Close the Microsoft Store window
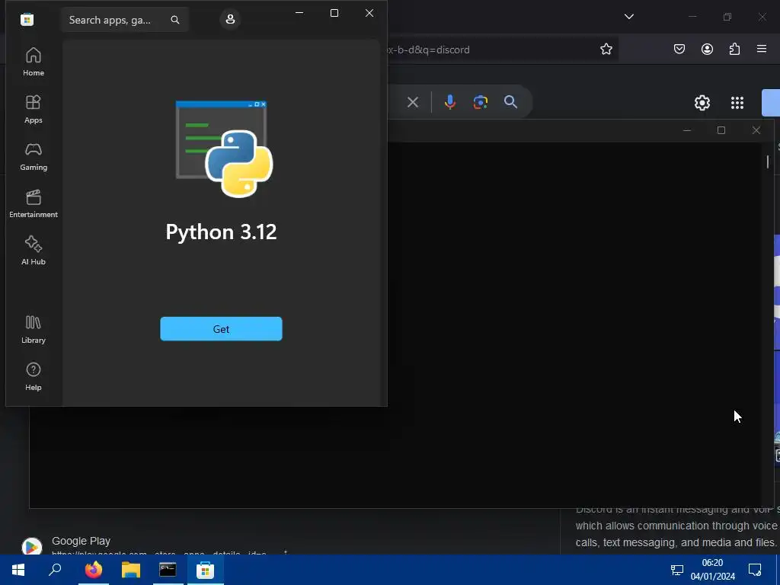The width and height of the screenshot is (780, 585). click(369, 13)
